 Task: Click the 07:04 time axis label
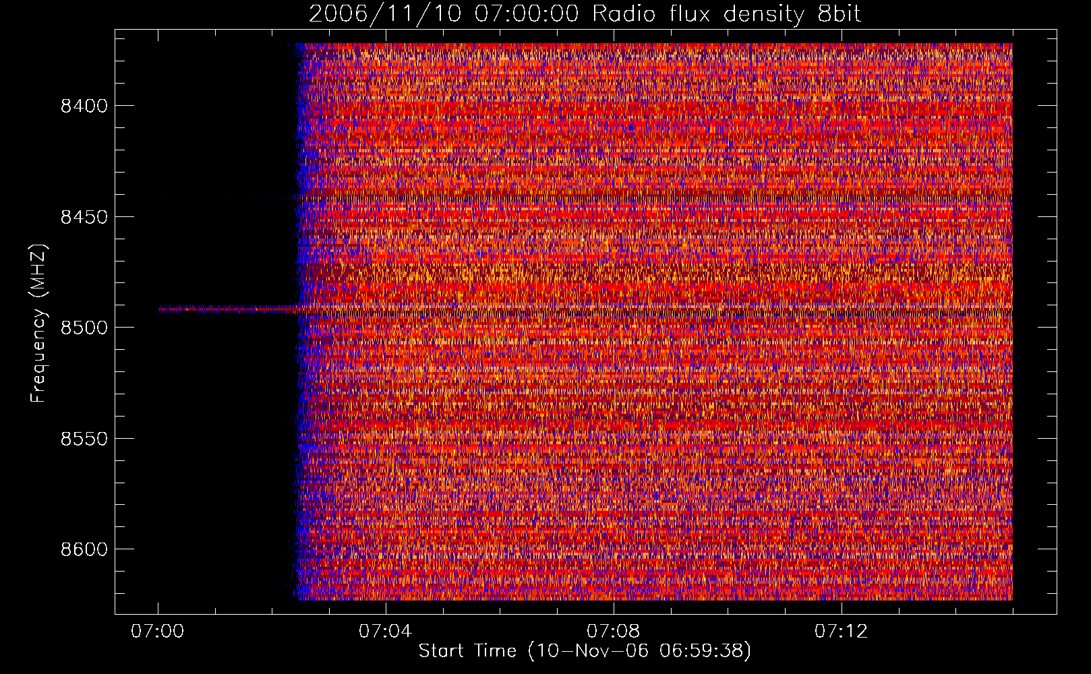coord(385,632)
